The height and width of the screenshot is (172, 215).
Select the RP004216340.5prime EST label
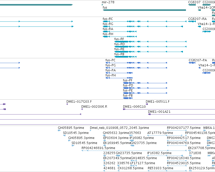184,158
